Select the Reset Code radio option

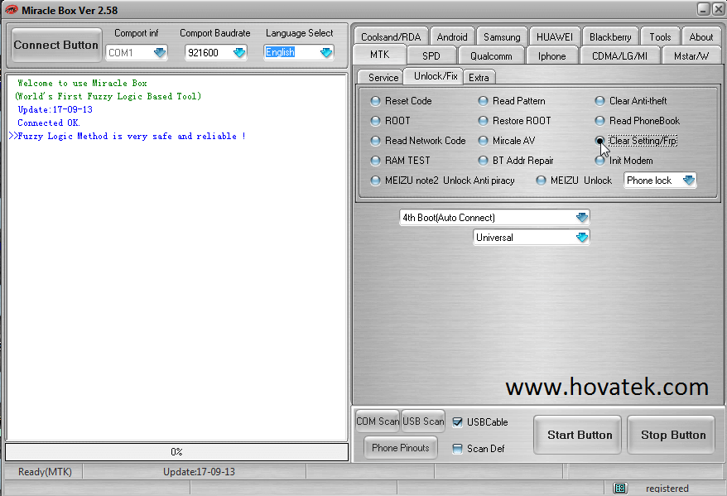pyautogui.click(x=402, y=100)
